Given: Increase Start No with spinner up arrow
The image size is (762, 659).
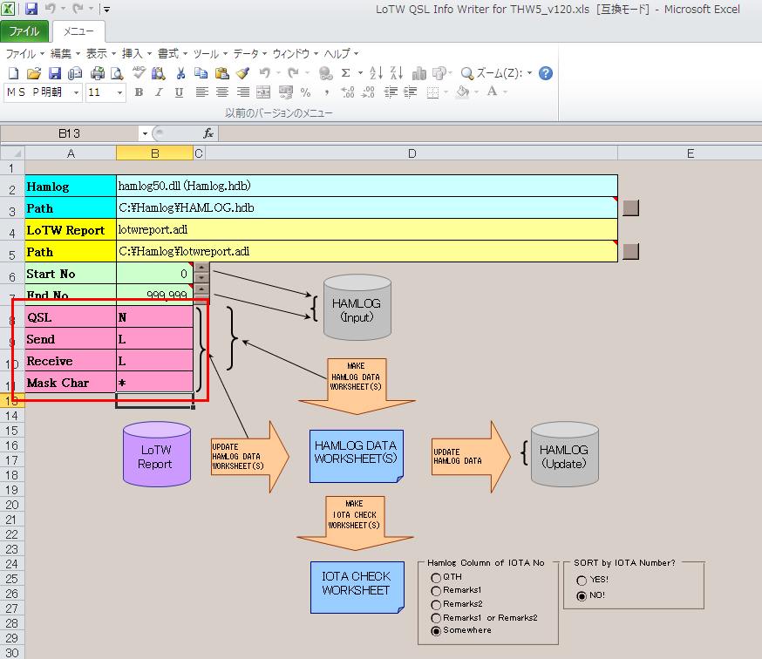Looking at the screenshot, I should [x=201, y=268].
